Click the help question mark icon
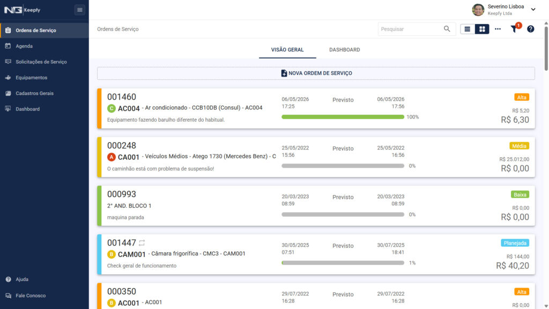 tap(530, 29)
